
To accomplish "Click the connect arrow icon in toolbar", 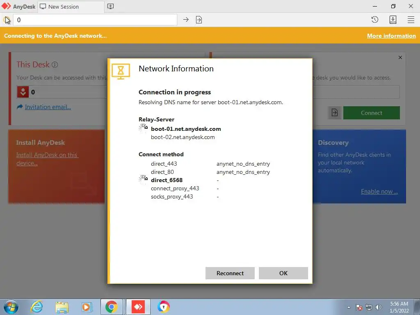I will click(x=186, y=20).
